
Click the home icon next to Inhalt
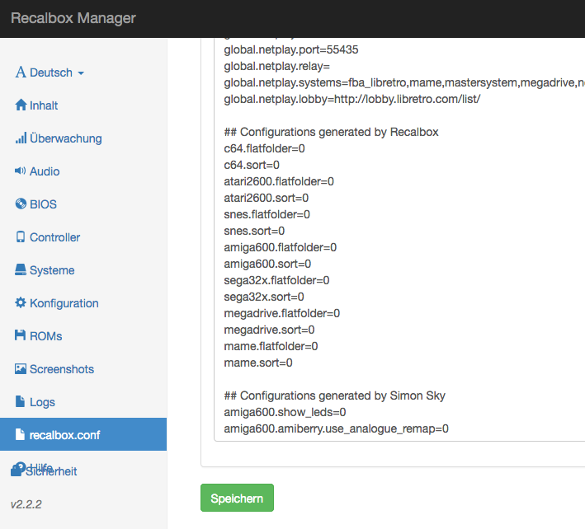click(21, 105)
